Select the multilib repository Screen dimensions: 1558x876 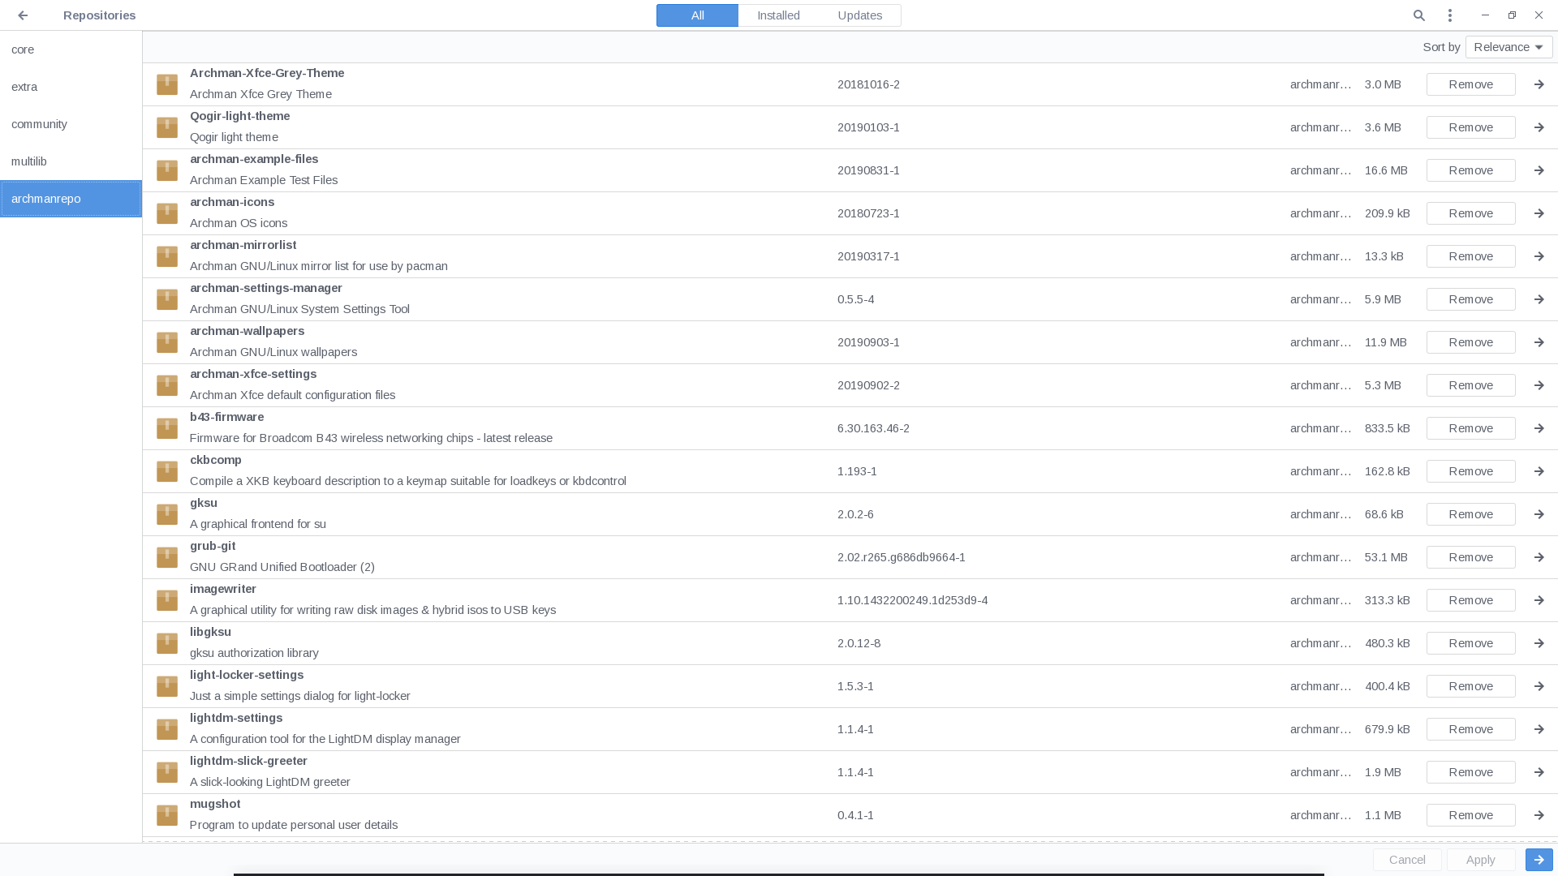click(71, 161)
